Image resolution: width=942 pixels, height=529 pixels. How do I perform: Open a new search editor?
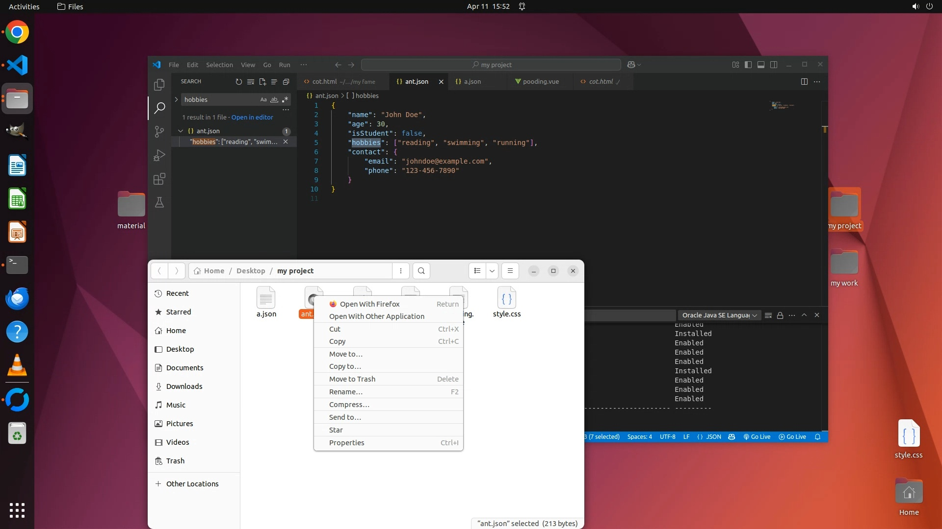[262, 82]
